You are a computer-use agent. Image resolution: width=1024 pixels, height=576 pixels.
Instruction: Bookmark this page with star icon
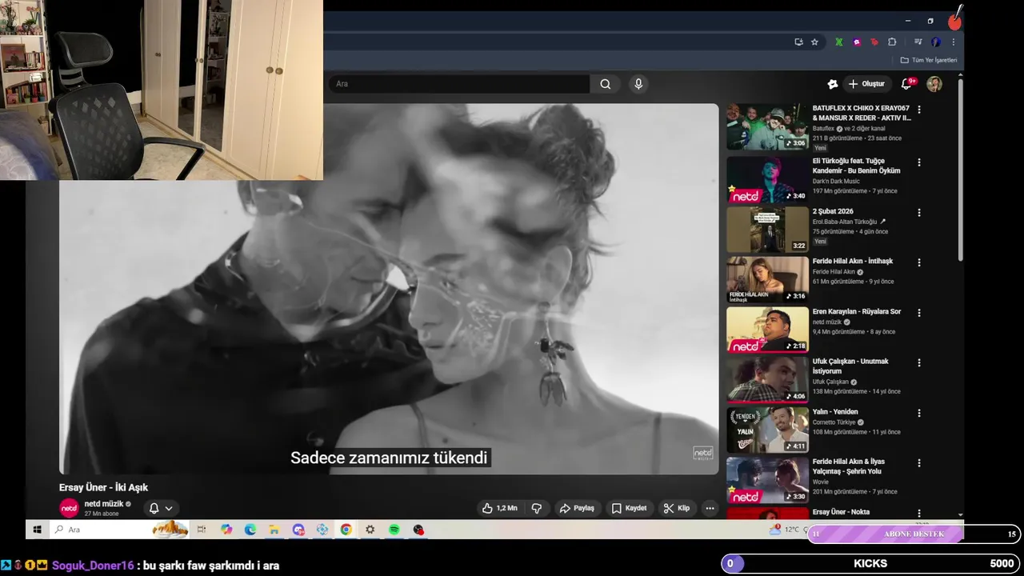814,42
